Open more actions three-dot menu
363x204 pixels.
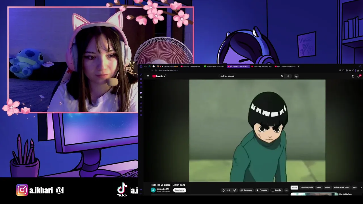(x=286, y=190)
